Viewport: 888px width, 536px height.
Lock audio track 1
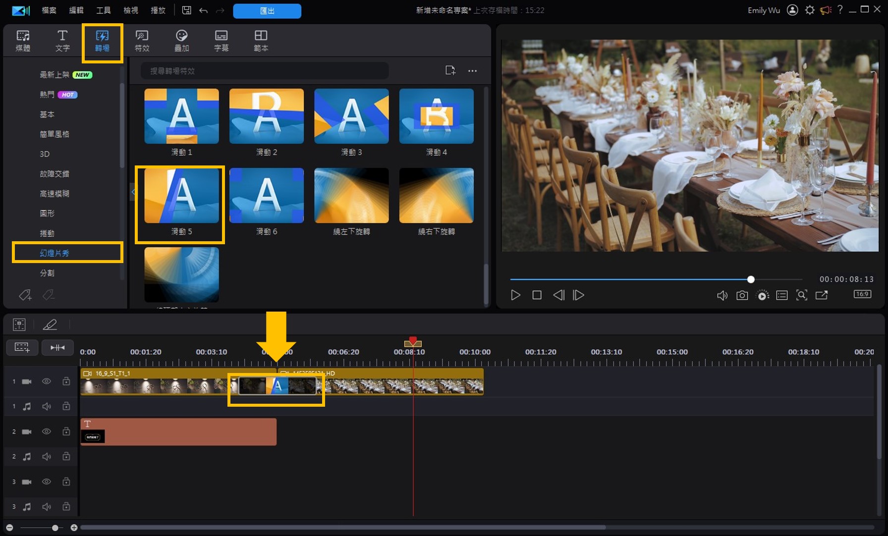[x=66, y=406]
